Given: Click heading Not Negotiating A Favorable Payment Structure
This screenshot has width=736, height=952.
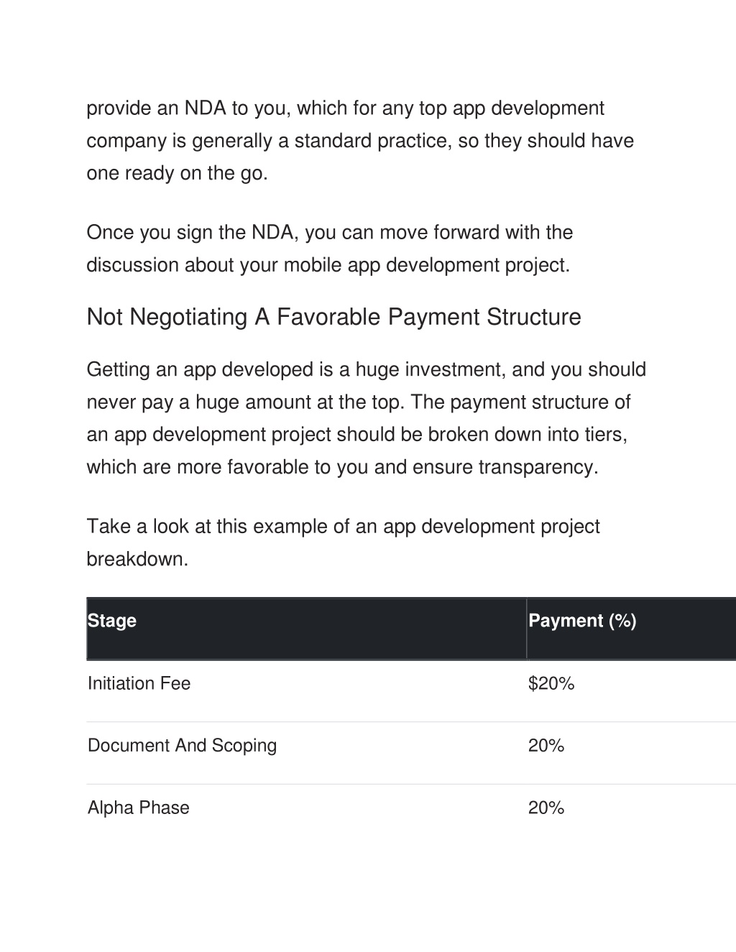Looking at the screenshot, I should [333, 317].
